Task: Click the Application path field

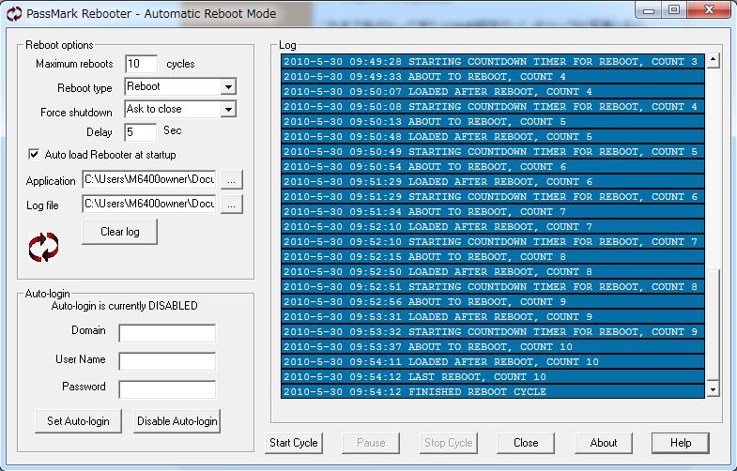Action: coord(149,179)
